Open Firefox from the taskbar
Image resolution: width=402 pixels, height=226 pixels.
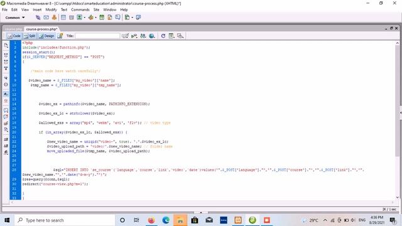pyautogui.click(x=151, y=220)
